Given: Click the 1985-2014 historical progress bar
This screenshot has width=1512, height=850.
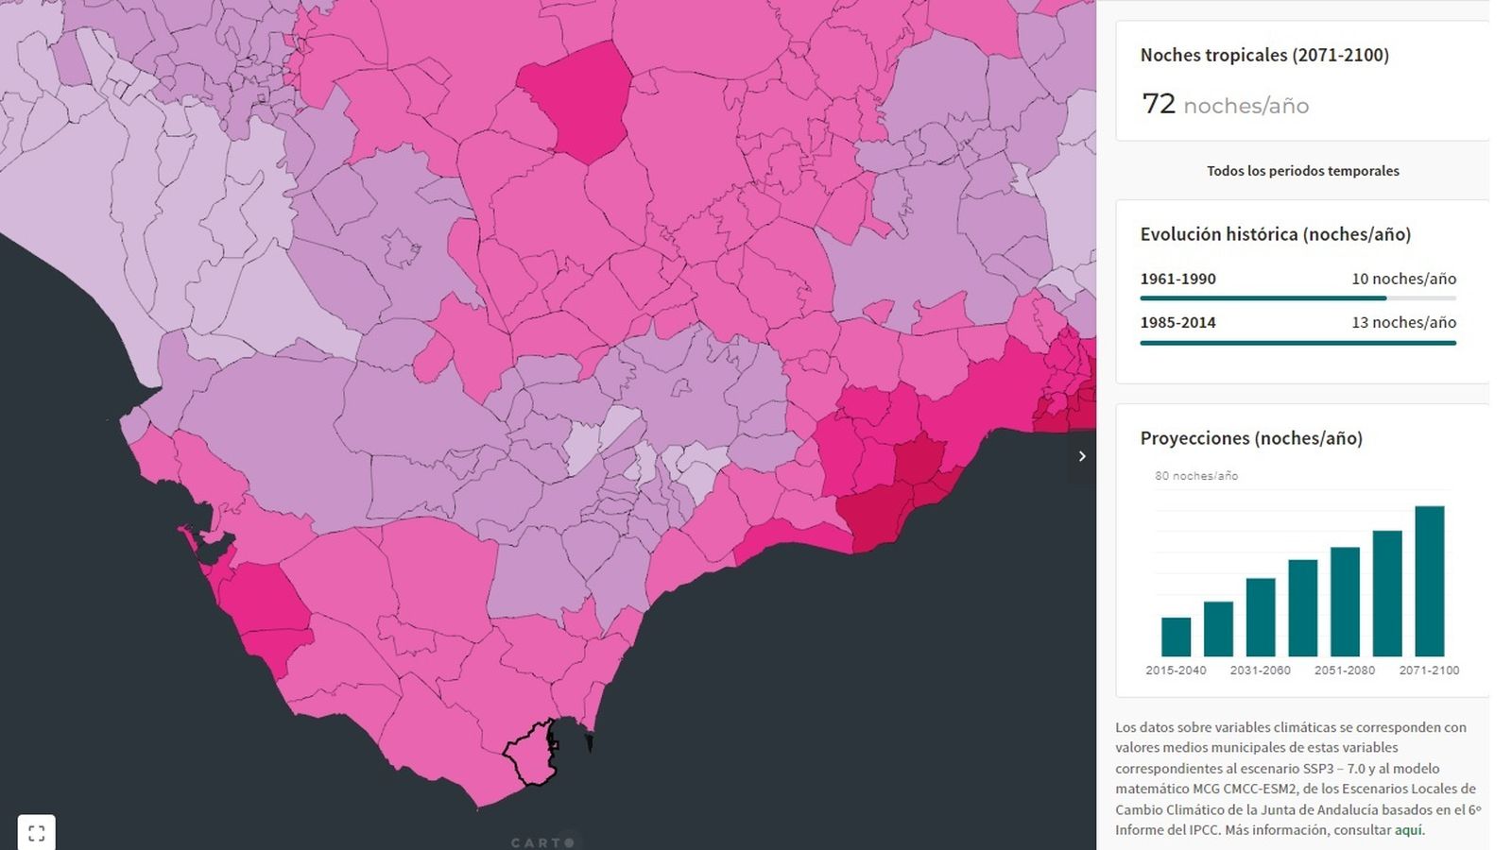Looking at the screenshot, I should pyautogui.click(x=1297, y=343).
